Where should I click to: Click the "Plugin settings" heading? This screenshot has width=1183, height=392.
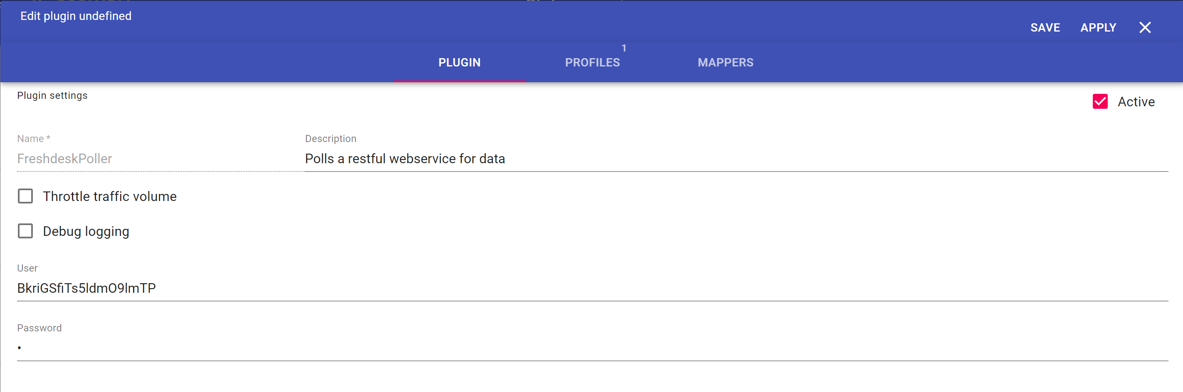52,96
